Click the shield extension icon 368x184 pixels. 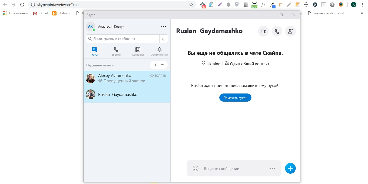click(x=237, y=5)
